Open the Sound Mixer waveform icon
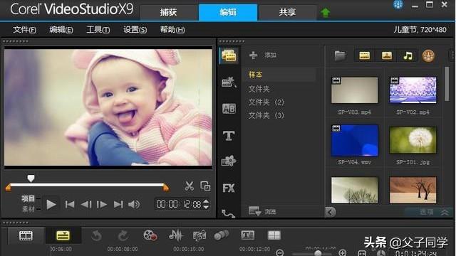Viewport: 456px width, 256px height. pyautogui.click(x=176, y=235)
